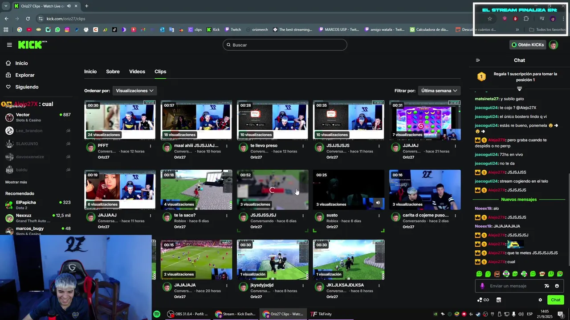Open the hamburger sidebar menu
The height and width of the screenshot is (320, 570).
[9, 45]
